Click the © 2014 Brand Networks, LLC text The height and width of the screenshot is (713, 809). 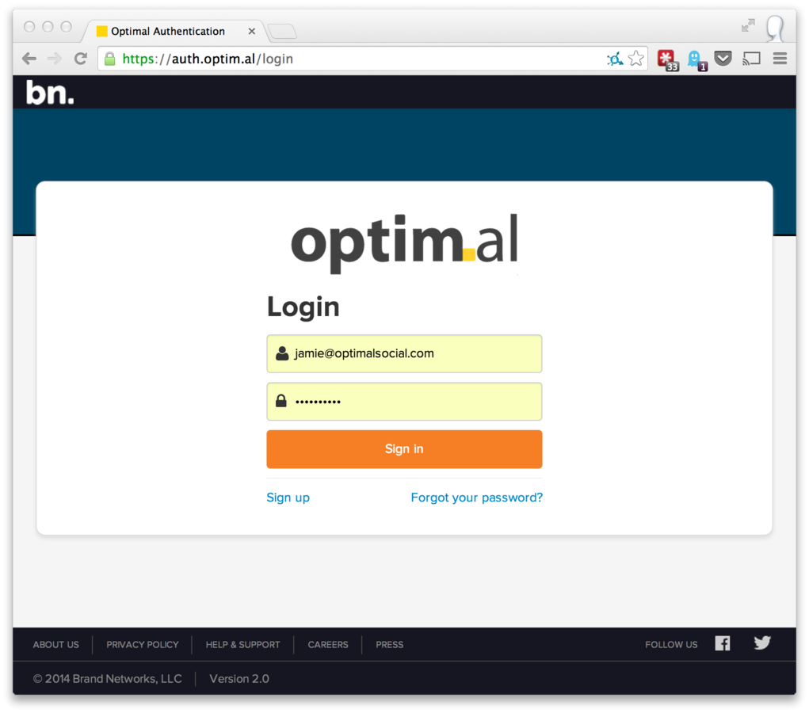pos(107,679)
